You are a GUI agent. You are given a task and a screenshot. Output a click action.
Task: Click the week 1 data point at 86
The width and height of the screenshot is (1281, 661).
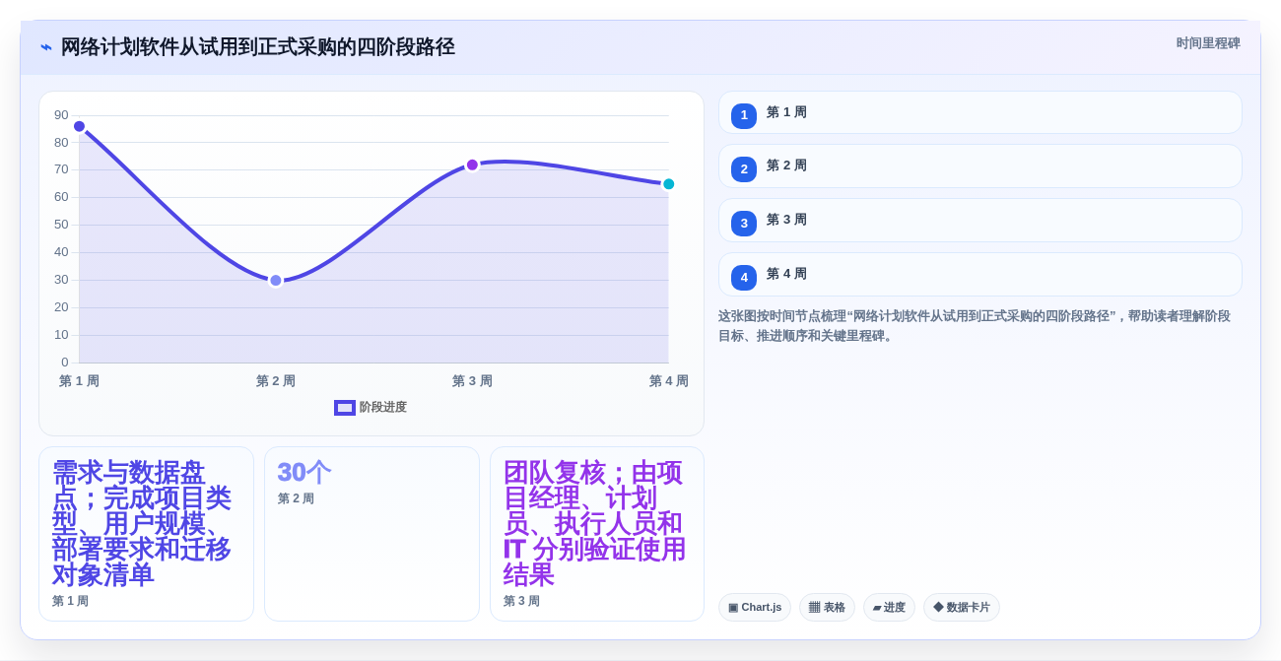tap(80, 126)
